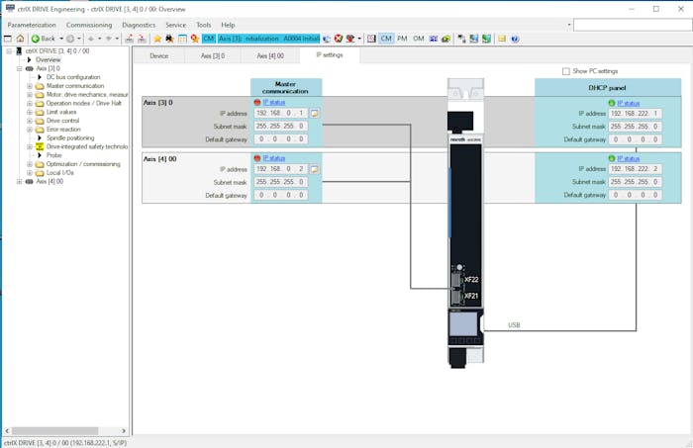Screen dimensions: 693x448
Task: Click the Home icon in toolbar
Action: point(20,39)
